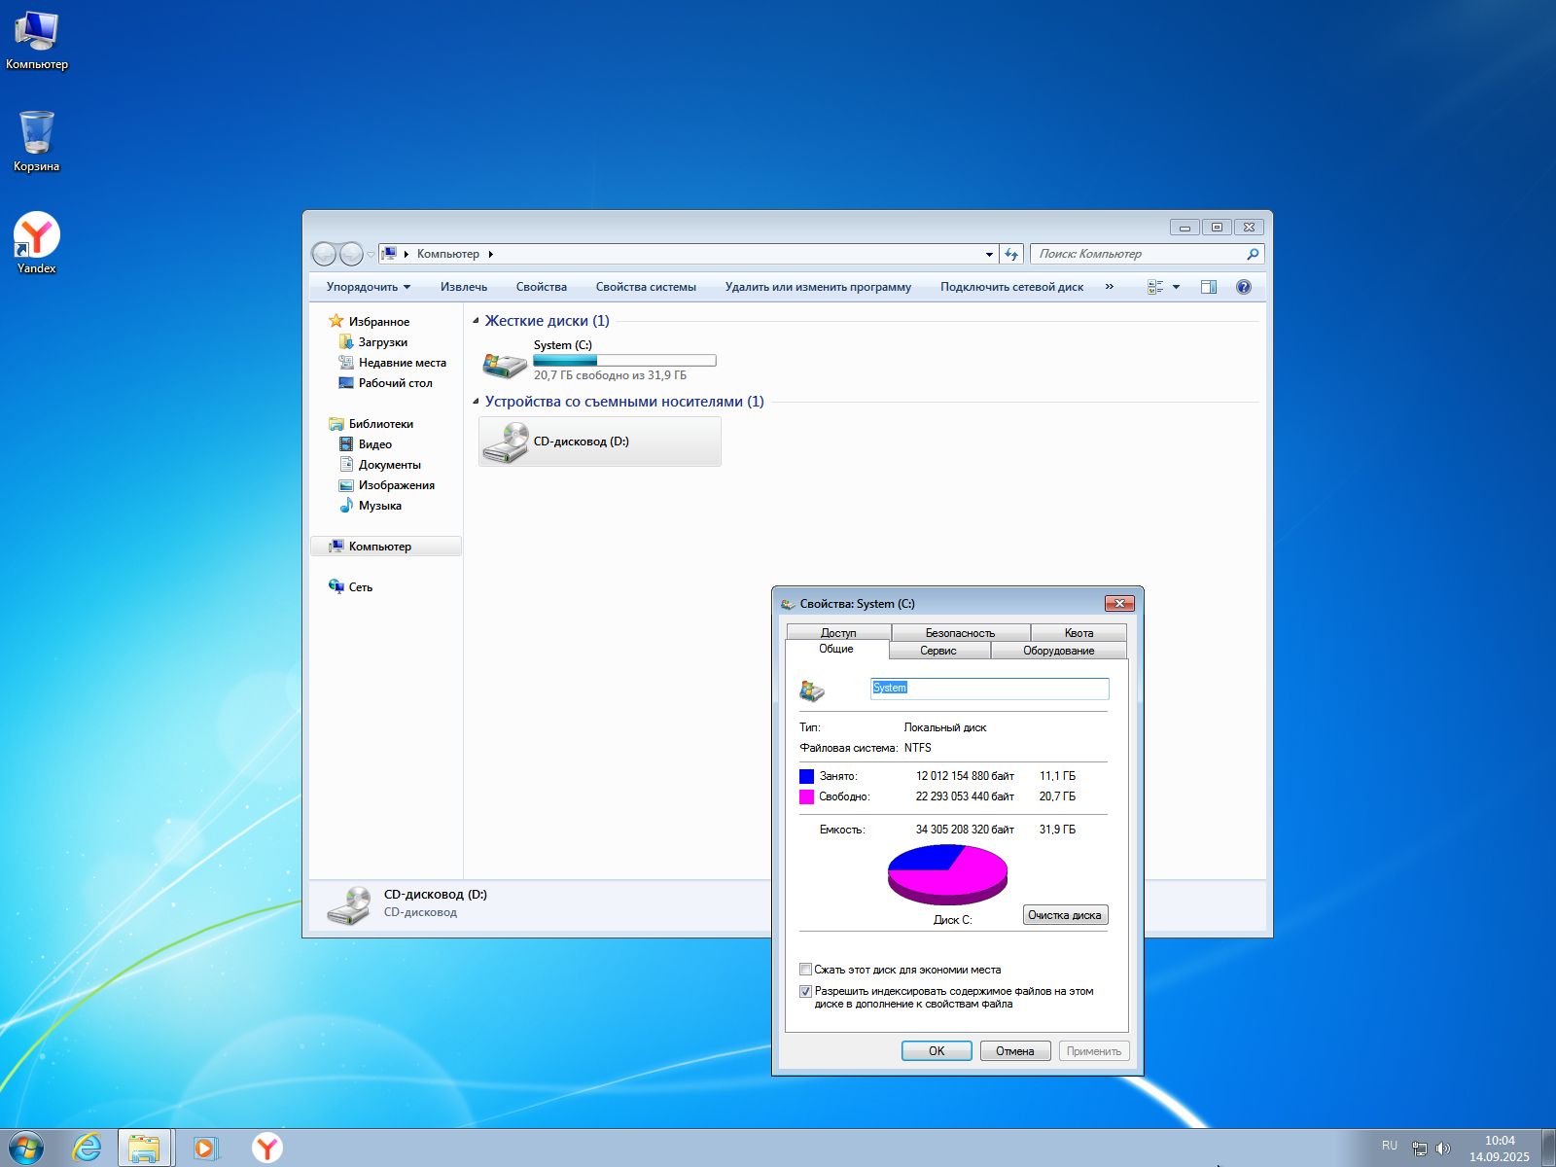
Task: Collapse the Устройства со съемными носителями group
Action: click(476, 402)
